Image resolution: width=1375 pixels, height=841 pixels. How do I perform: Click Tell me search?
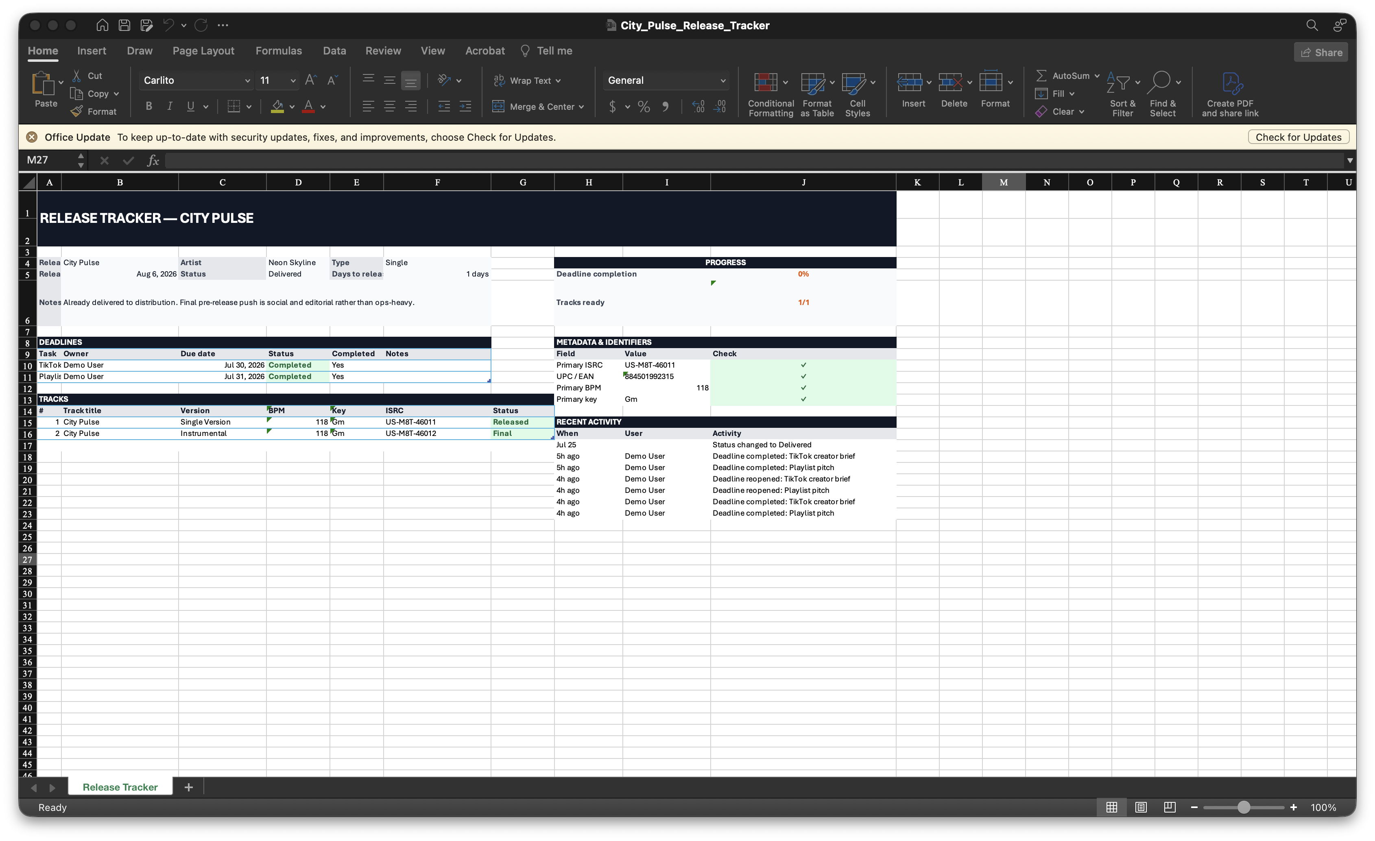pyautogui.click(x=546, y=51)
